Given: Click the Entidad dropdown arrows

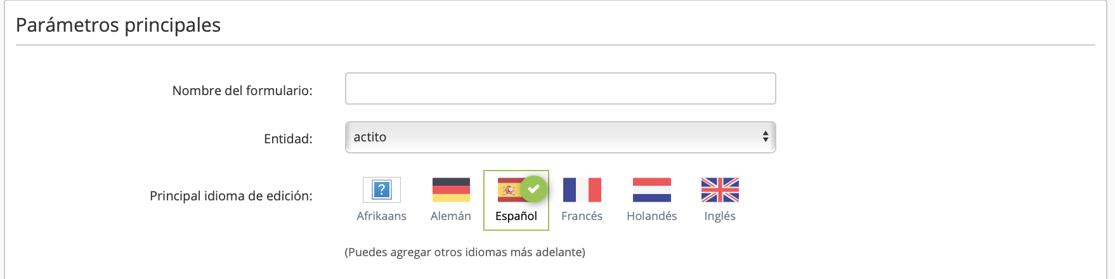Looking at the screenshot, I should [x=766, y=137].
